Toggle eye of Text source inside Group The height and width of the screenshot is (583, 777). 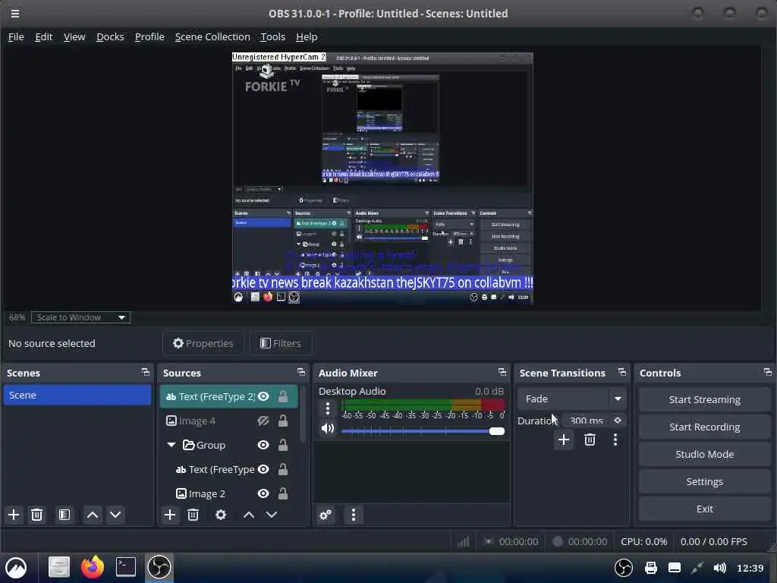tap(263, 469)
